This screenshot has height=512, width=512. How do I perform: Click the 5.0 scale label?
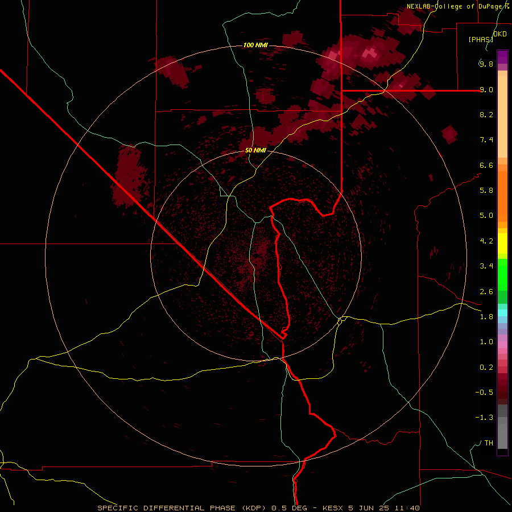click(x=486, y=216)
